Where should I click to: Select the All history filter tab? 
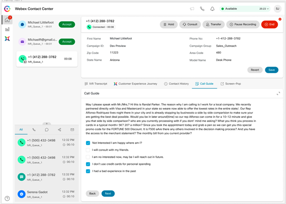click(21, 129)
